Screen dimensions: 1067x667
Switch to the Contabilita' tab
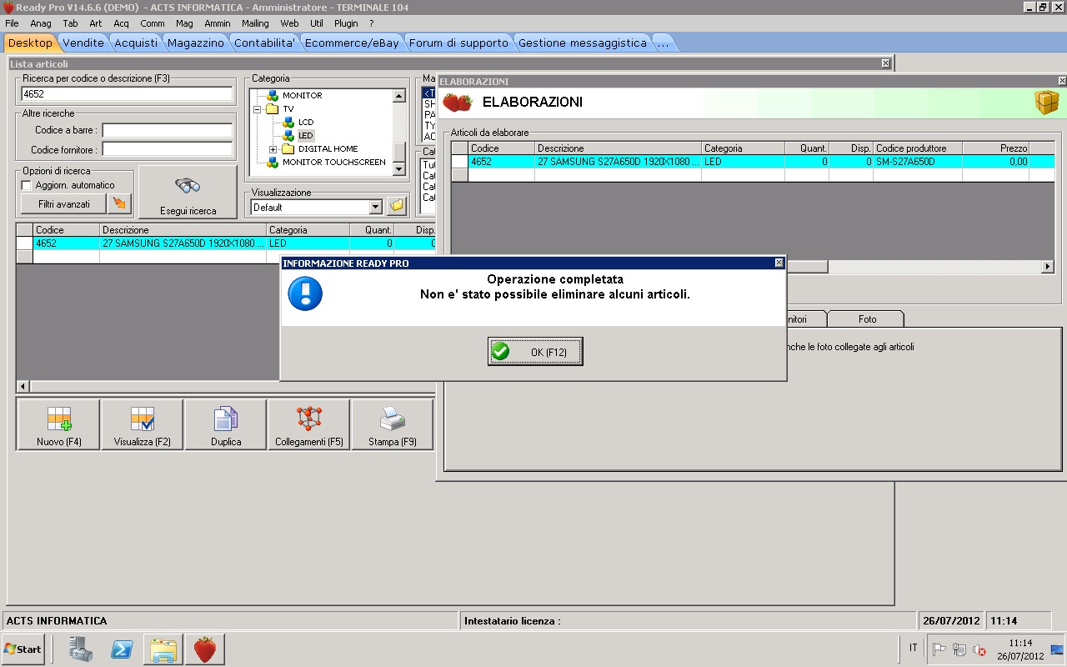(x=265, y=43)
